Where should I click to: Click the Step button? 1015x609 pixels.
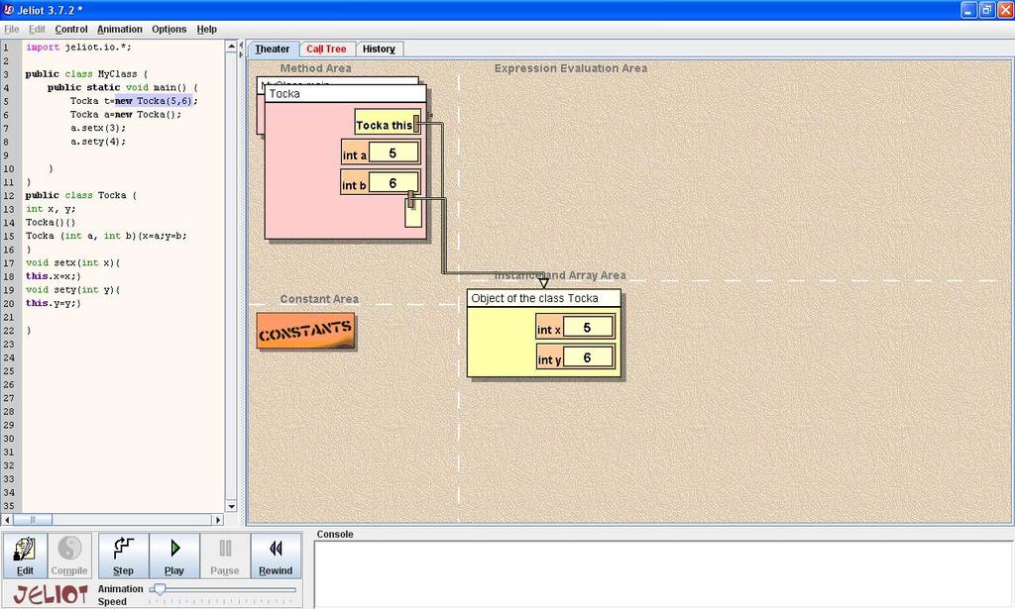123,556
